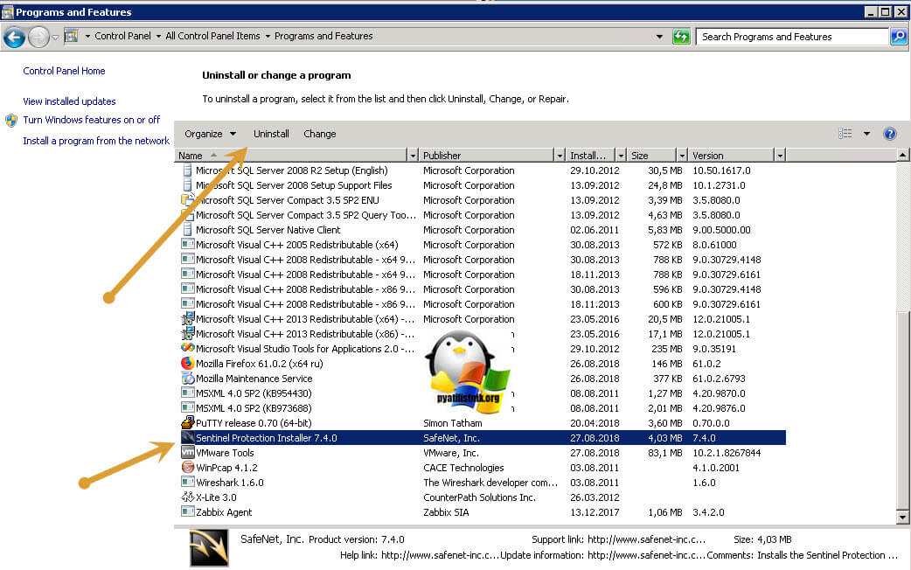911x570 pixels.
Task: Open the Installed On column filter dropdown
Action: tap(621, 156)
